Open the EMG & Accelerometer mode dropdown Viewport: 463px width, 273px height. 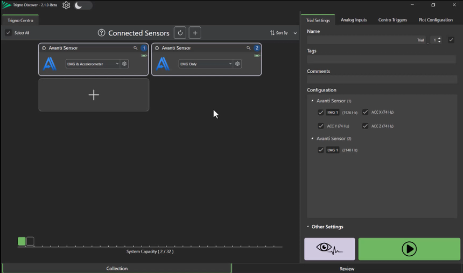(93, 64)
